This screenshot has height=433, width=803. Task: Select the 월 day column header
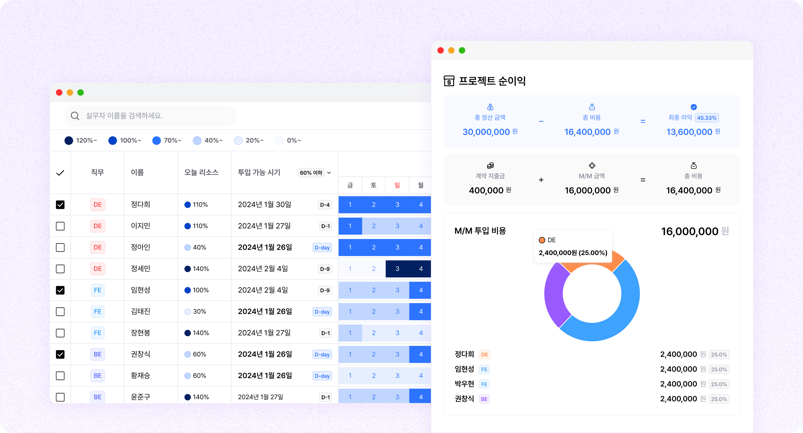click(x=421, y=185)
